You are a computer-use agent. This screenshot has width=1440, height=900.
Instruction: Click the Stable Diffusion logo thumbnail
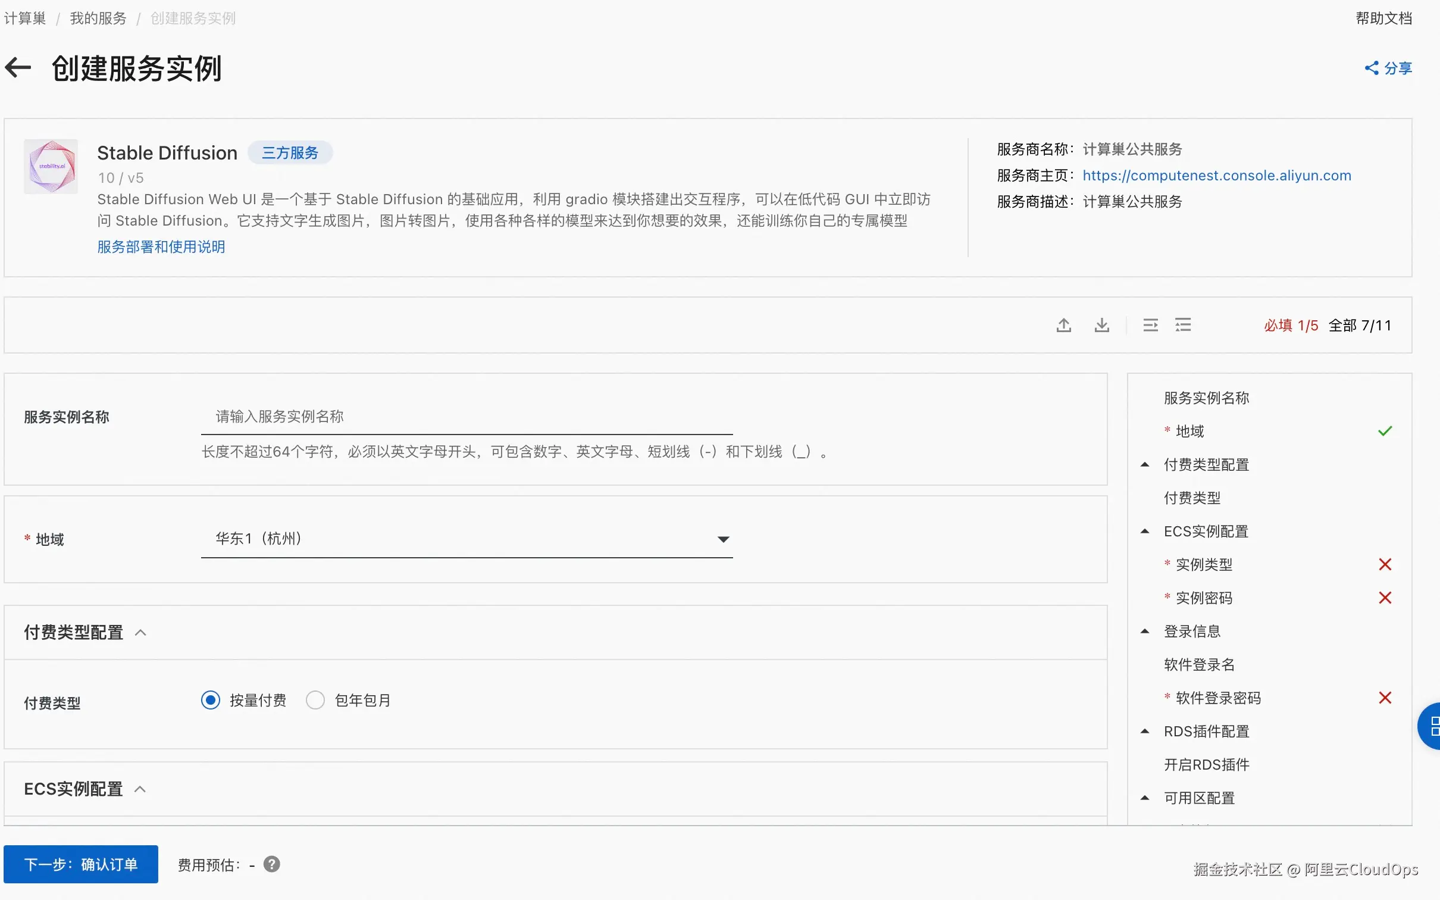[51, 167]
